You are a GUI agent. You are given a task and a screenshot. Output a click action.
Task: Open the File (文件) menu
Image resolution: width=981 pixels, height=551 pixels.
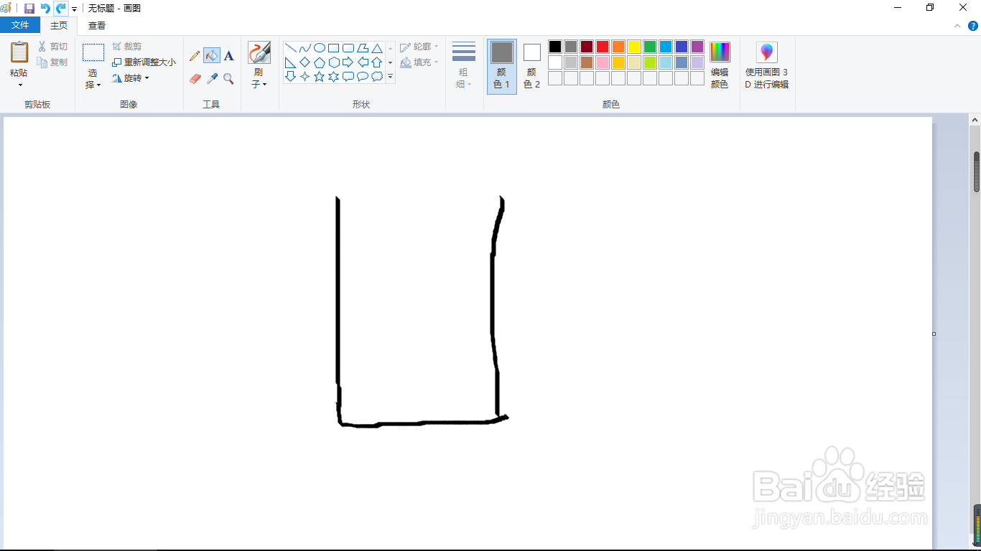point(20,25)
